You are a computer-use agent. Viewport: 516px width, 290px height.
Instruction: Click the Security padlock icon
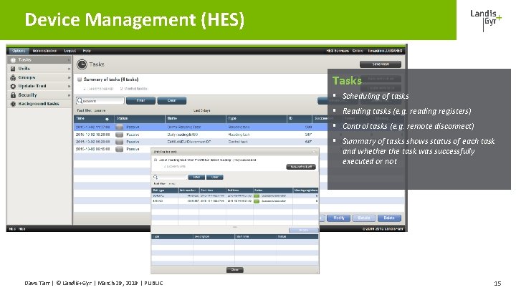point(13,95)
